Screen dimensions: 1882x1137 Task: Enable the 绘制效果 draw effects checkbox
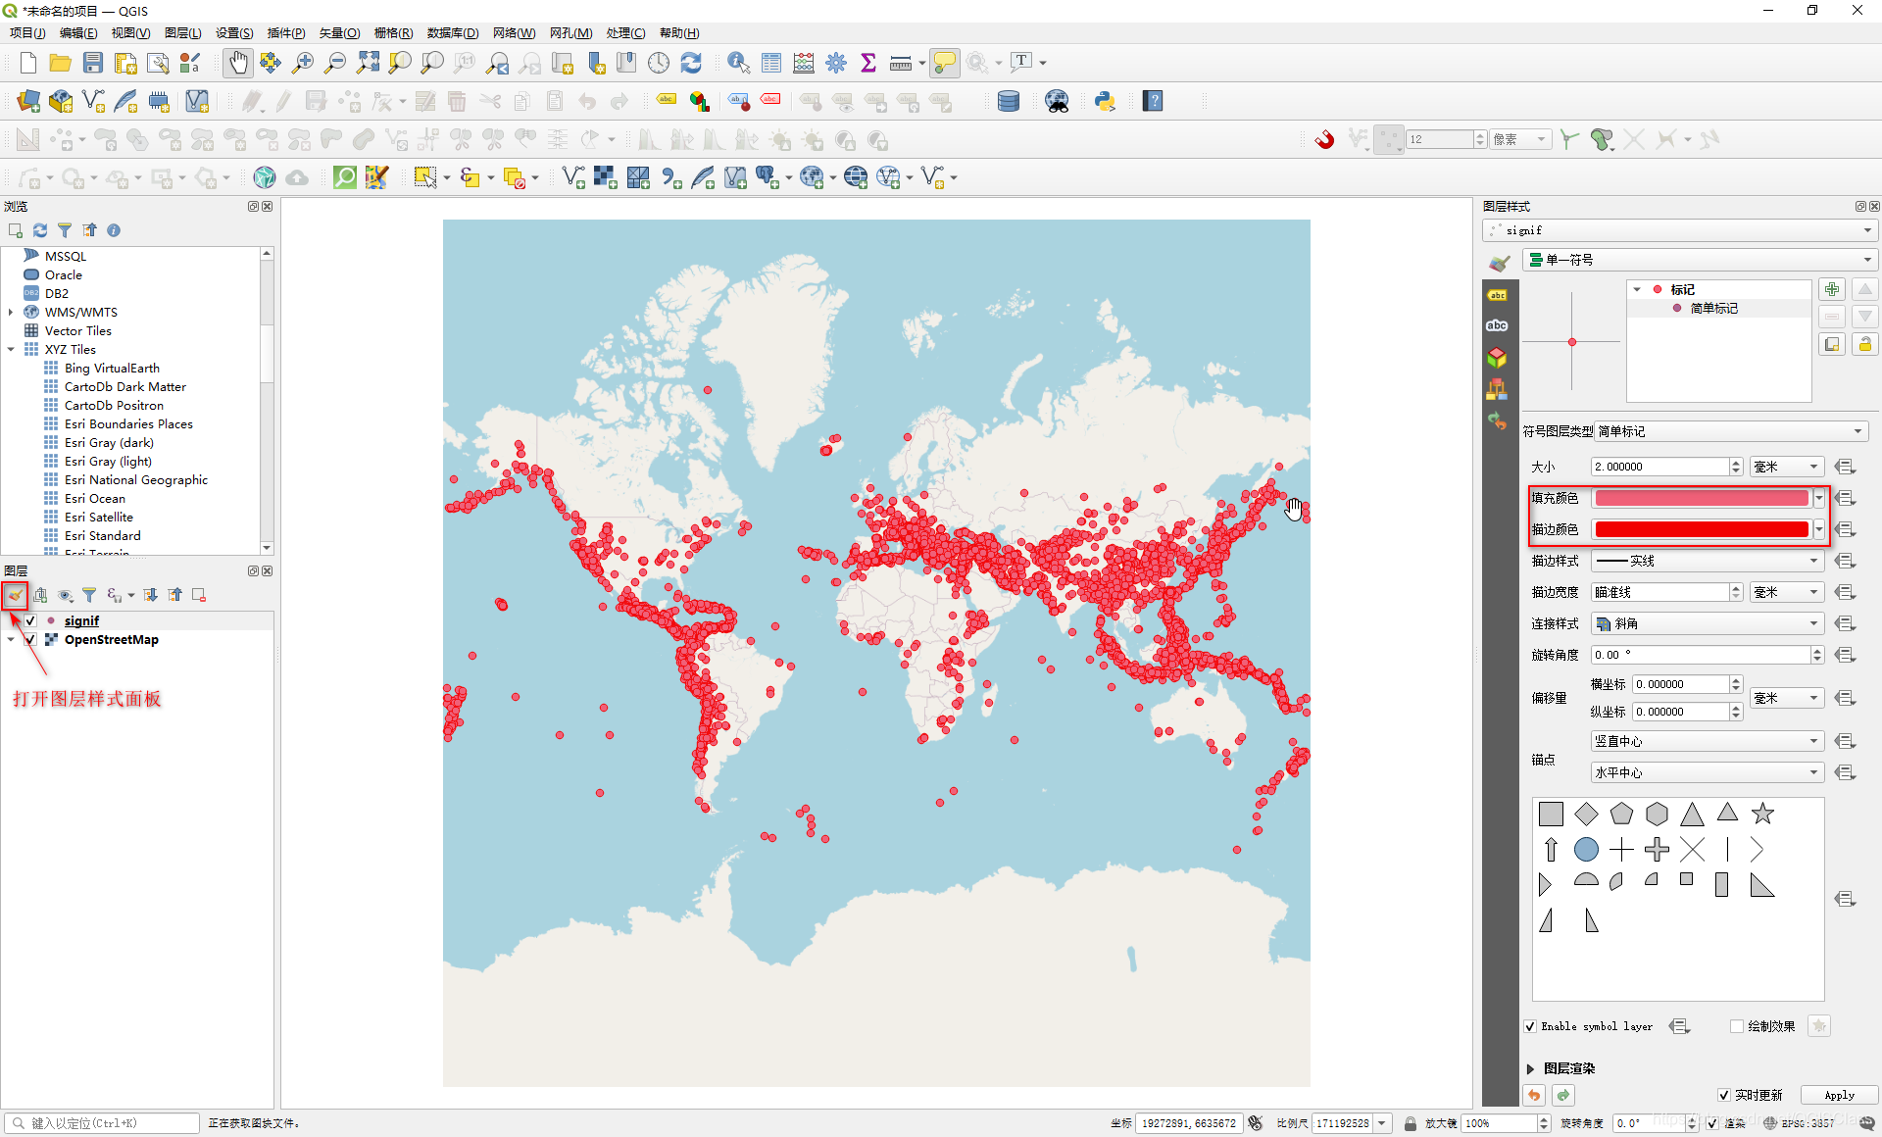(x=1737, y=1026)
